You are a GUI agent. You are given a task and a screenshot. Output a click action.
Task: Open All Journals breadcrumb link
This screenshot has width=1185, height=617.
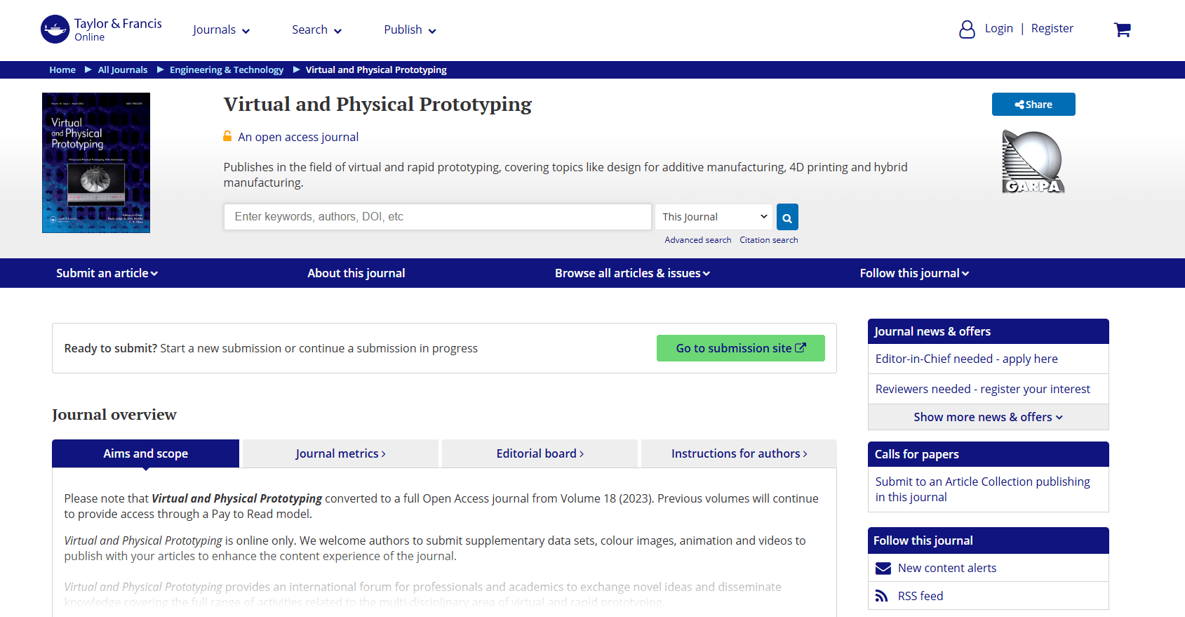click(123, 69)
